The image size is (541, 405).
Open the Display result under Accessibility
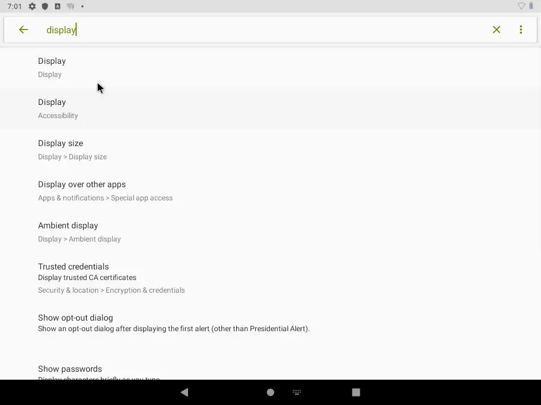point(270,109)
